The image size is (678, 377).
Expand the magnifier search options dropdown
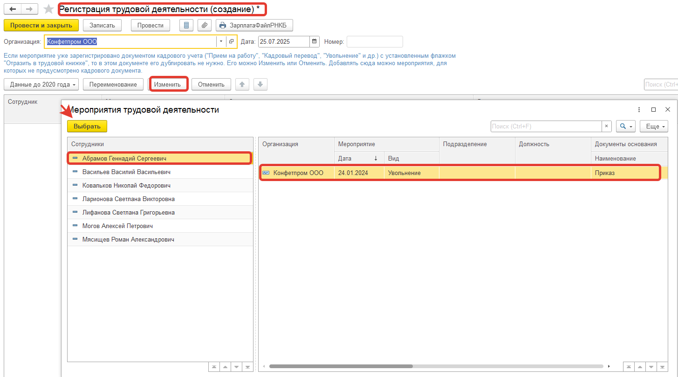coord(626,126)
